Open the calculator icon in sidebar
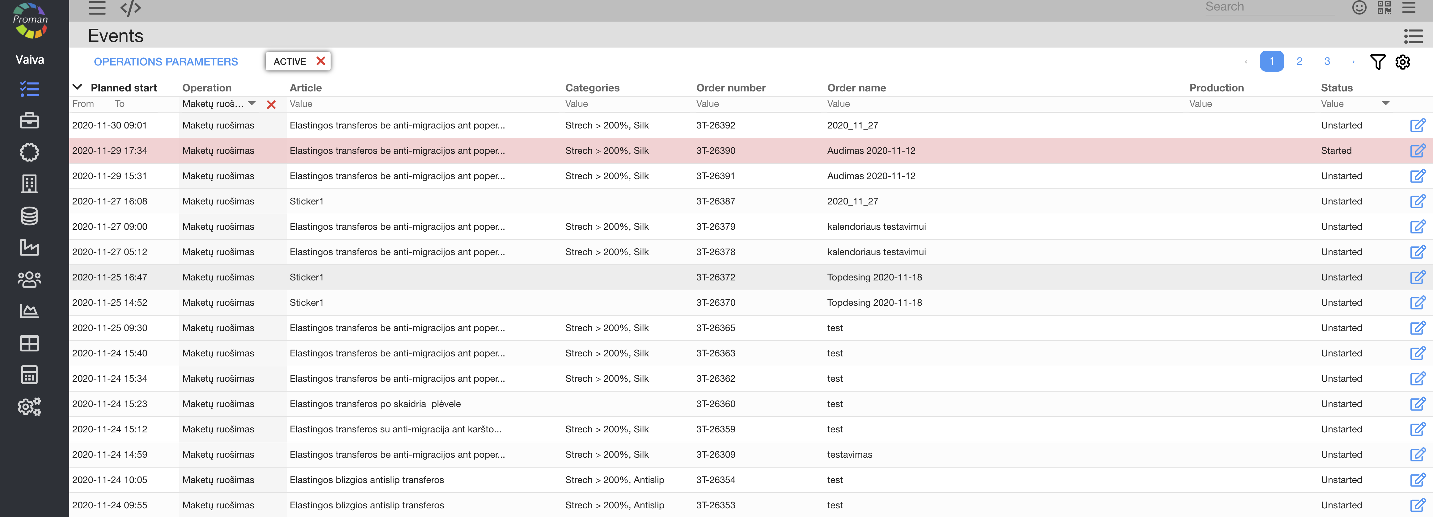Viewport: 1433px width, 517px height. click(x=29, y=375)
